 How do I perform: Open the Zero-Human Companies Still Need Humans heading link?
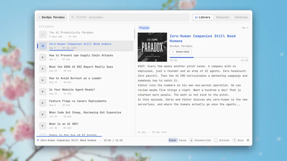[x=202, y=39]
